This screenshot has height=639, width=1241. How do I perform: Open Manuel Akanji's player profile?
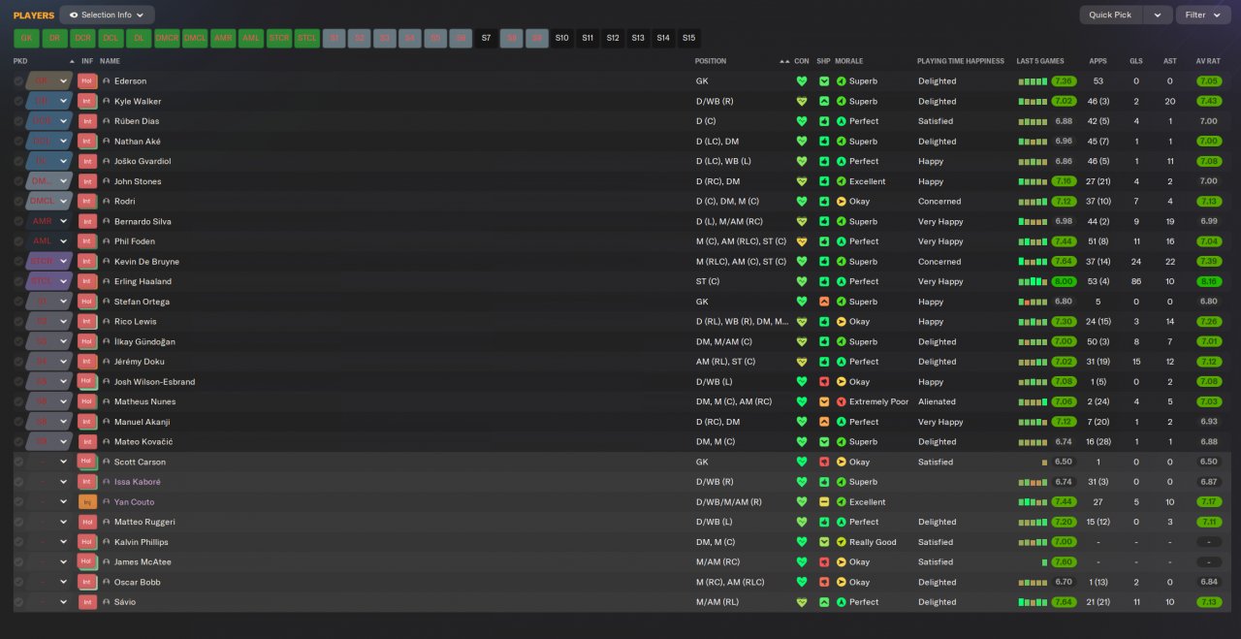144,422
